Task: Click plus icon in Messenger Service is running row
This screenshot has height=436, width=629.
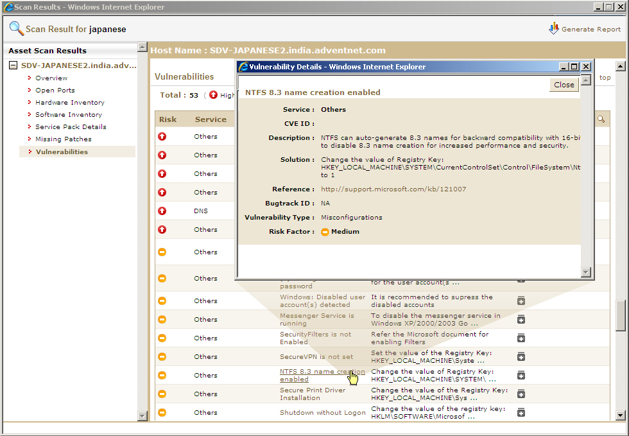Action: 521,320
